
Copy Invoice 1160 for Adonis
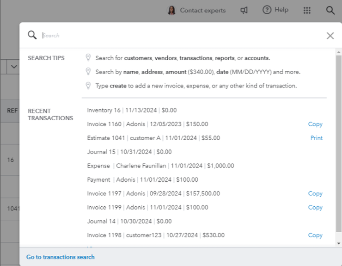315,124
